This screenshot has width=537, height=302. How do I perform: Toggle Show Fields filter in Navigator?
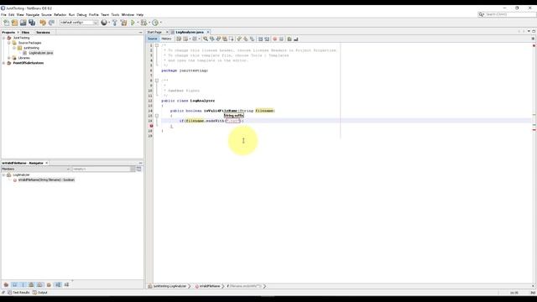(x=15, y=285)
